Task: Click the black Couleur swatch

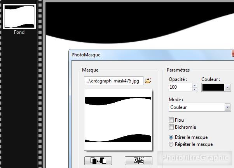Action: click(213, 87)
